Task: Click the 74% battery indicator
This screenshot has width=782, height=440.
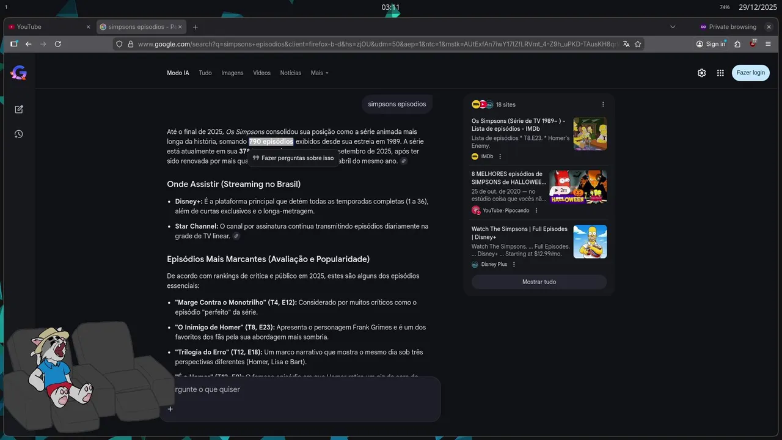Action: (x=725, y=7)
